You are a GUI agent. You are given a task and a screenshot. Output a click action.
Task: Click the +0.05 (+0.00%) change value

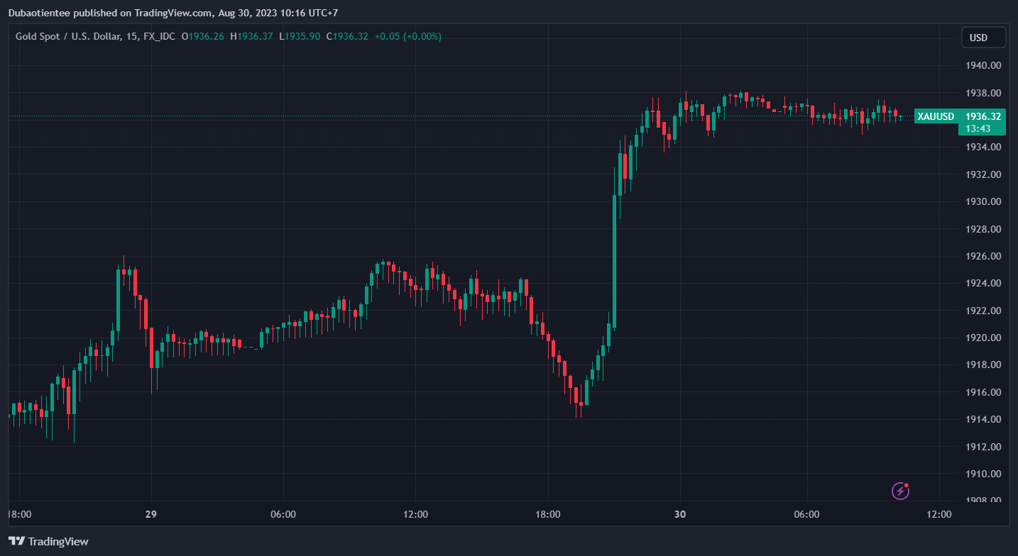pyautogui.click(x=407, y=36)
